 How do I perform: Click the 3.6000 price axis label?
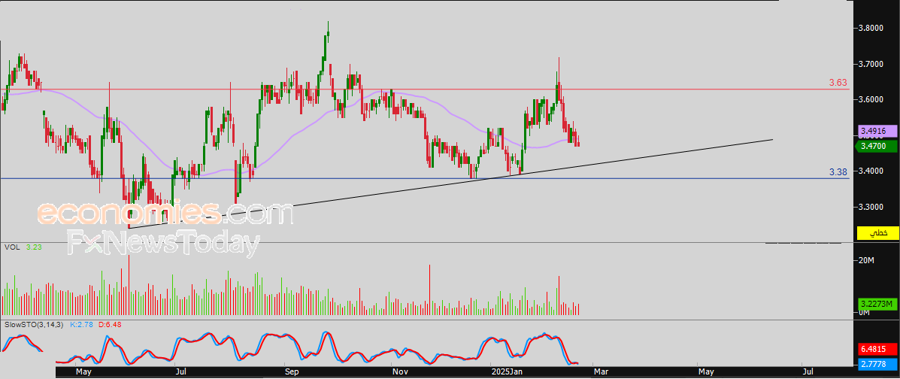(870, 99)
